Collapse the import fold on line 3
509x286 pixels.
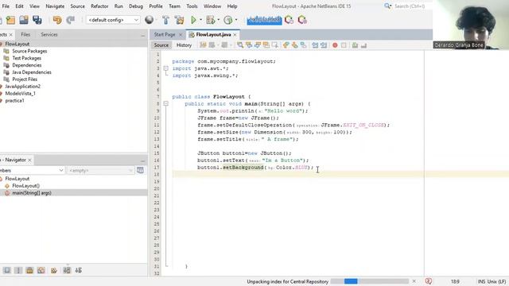click(166, 68)
